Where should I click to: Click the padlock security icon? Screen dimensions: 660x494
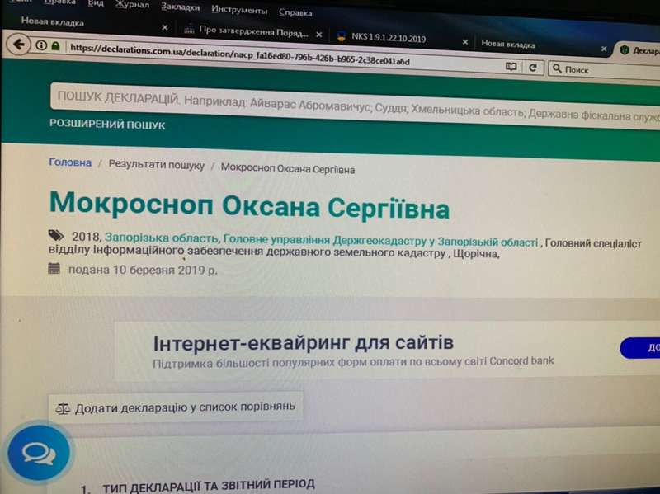(56, 47)
